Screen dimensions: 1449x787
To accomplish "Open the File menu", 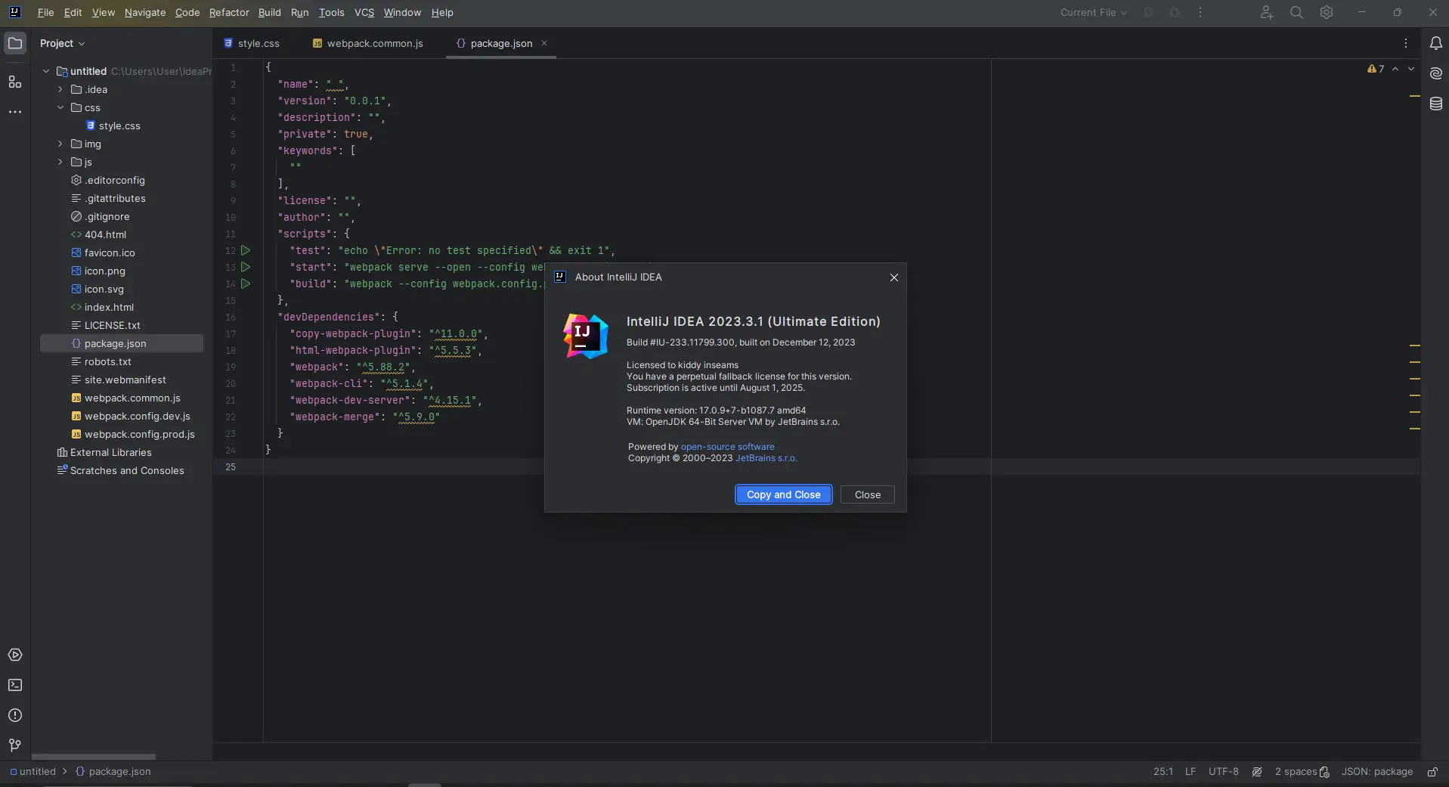I will pos(45,12).
